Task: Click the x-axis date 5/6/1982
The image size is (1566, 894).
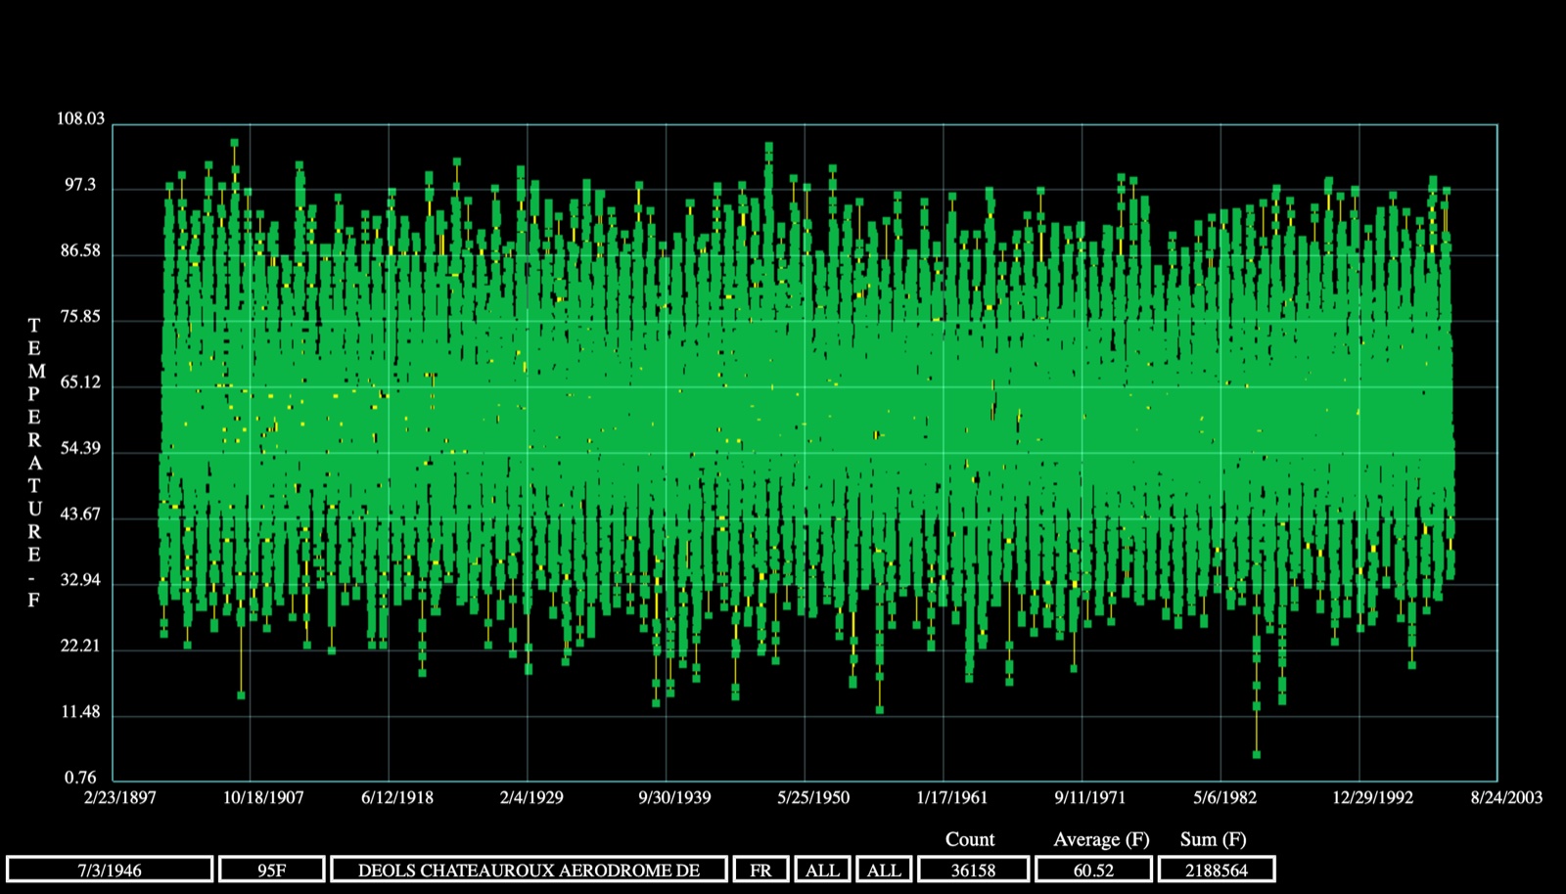Action: (x=1224, y=797)
